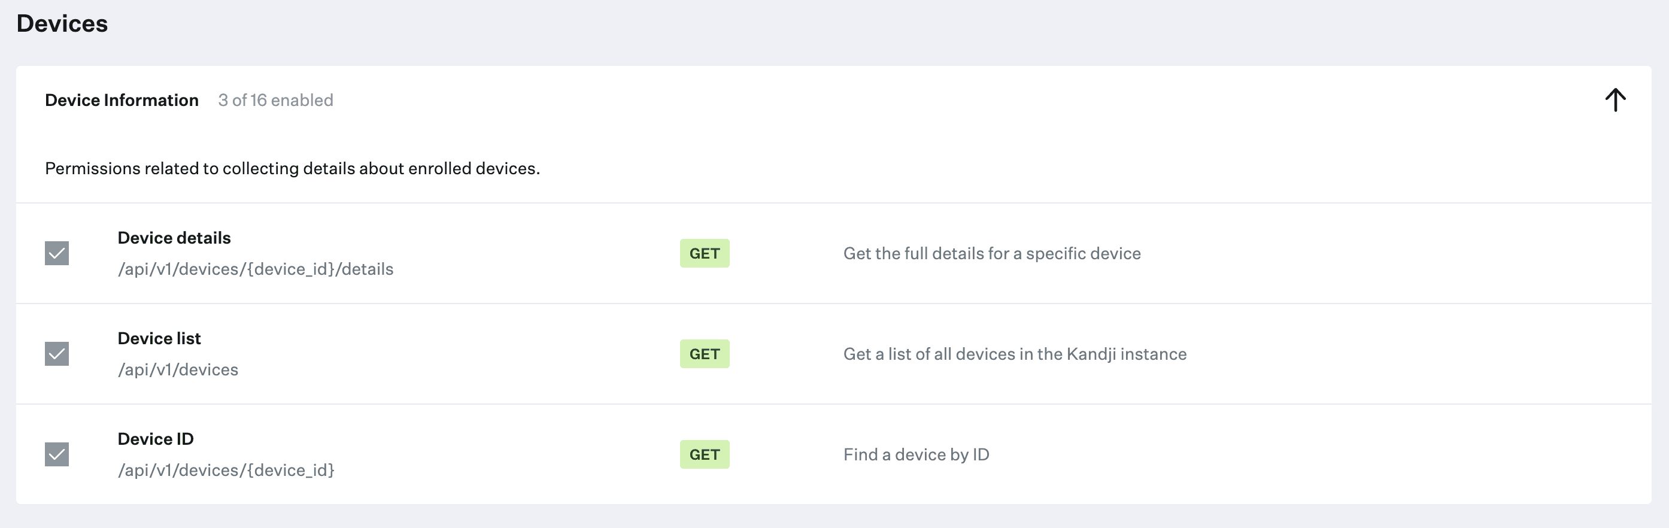This screenshot has height=528, width=1669.
Task: Click the GET badge next to Device ID
Action: click(x=704, y=454)
